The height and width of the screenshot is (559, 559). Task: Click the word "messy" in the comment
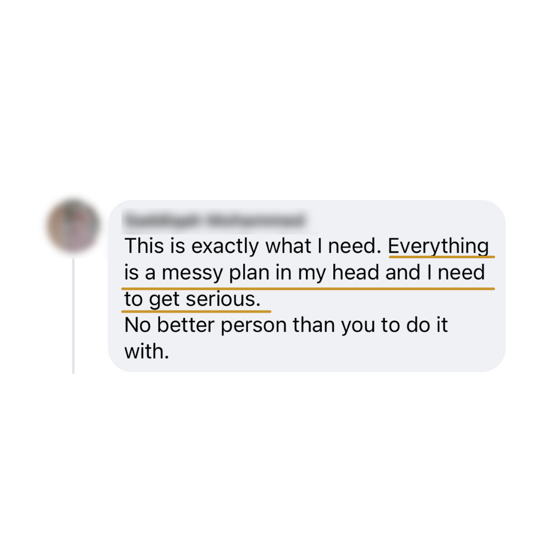point(192,273)
